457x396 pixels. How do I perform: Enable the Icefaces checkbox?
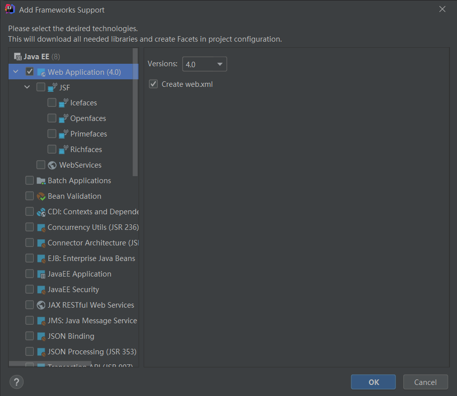pyautogui.click(x=52, y=103)
